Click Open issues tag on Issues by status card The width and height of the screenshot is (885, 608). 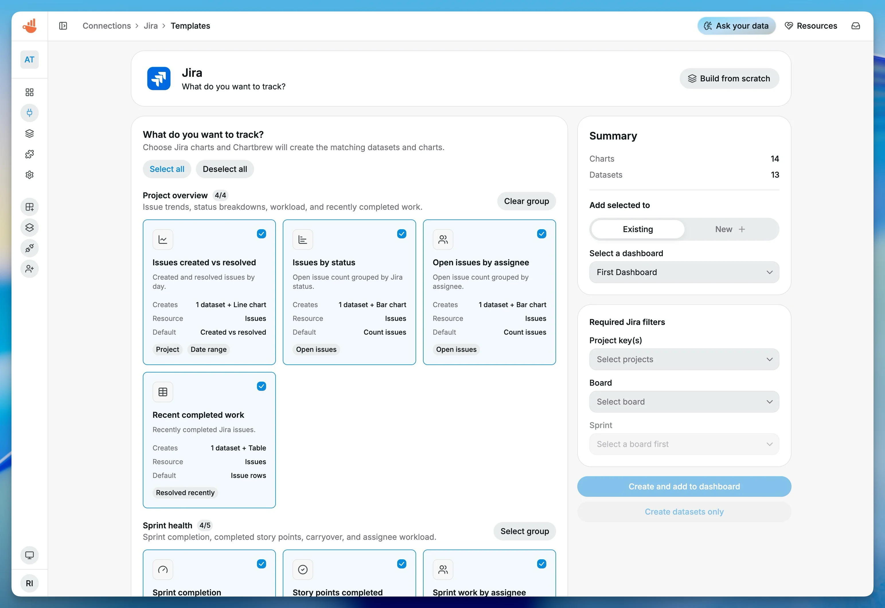(316, 349)
